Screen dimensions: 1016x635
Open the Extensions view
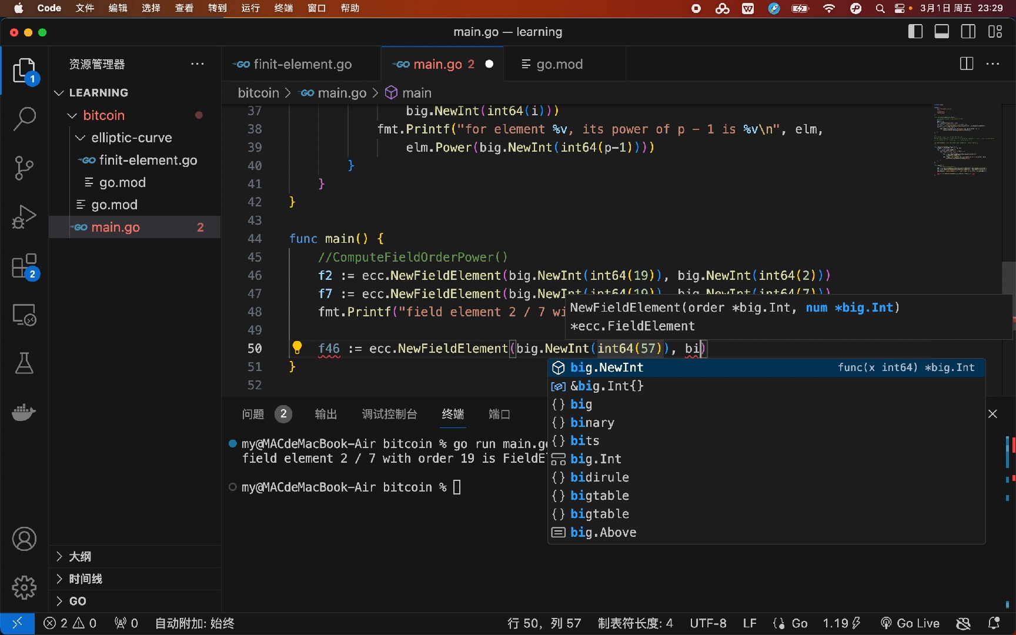[24, 266]
